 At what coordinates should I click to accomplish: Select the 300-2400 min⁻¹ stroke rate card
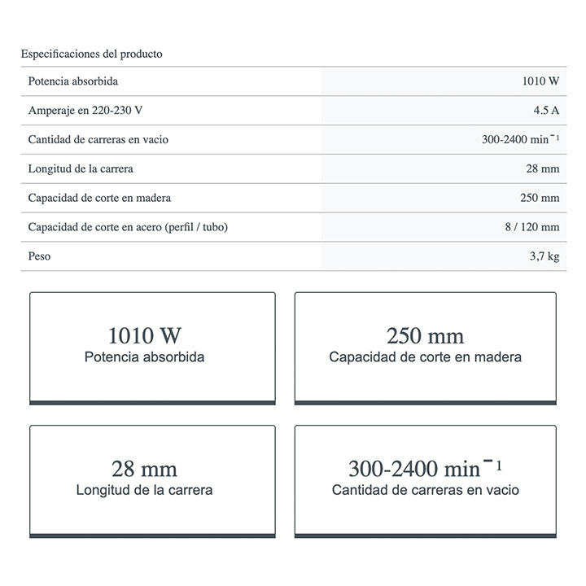425,480
